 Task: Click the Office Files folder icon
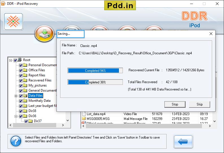(25, 70)
